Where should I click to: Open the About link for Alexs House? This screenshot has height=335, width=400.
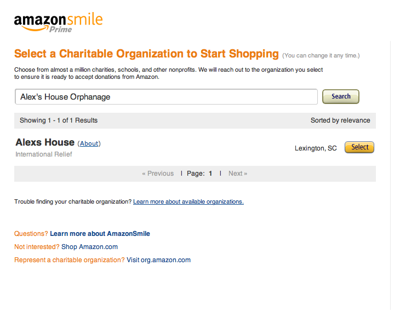click(x=89, y=143)
